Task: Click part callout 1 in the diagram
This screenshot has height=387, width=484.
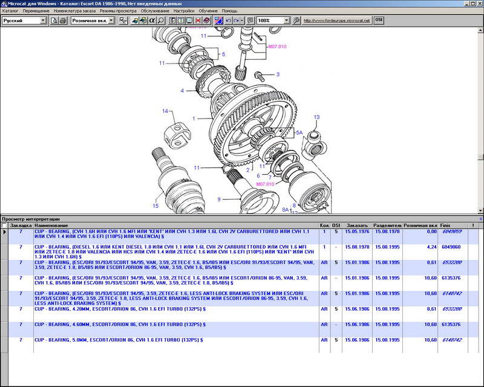Action: click(194, 119)
